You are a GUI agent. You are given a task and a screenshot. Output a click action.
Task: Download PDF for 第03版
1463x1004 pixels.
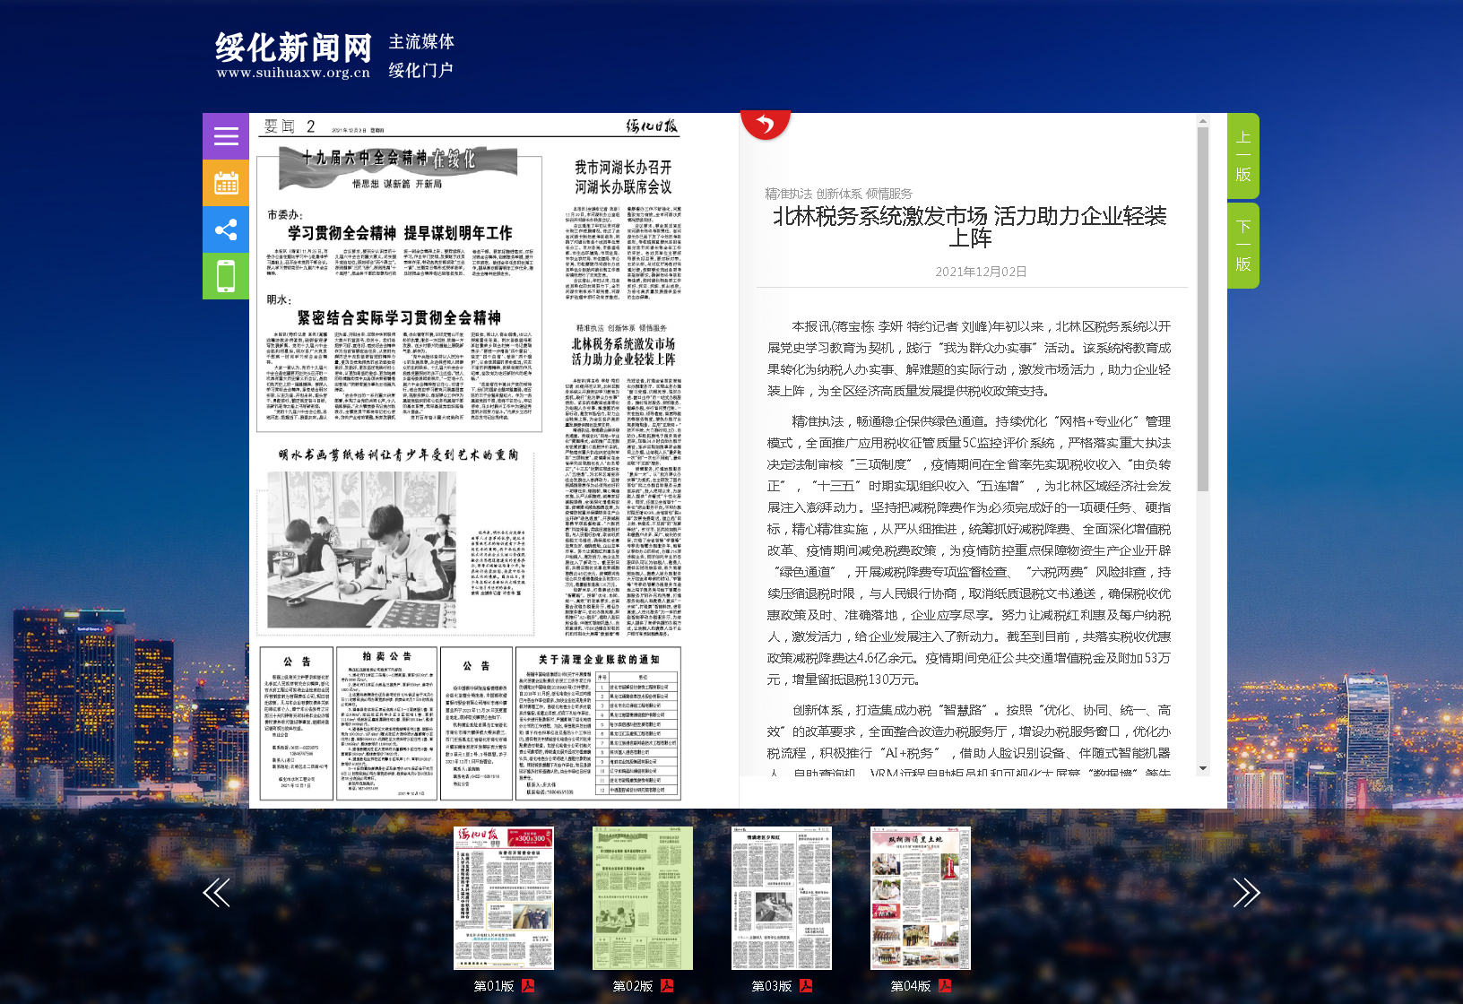pyautogui.click(x=806, y=986)
